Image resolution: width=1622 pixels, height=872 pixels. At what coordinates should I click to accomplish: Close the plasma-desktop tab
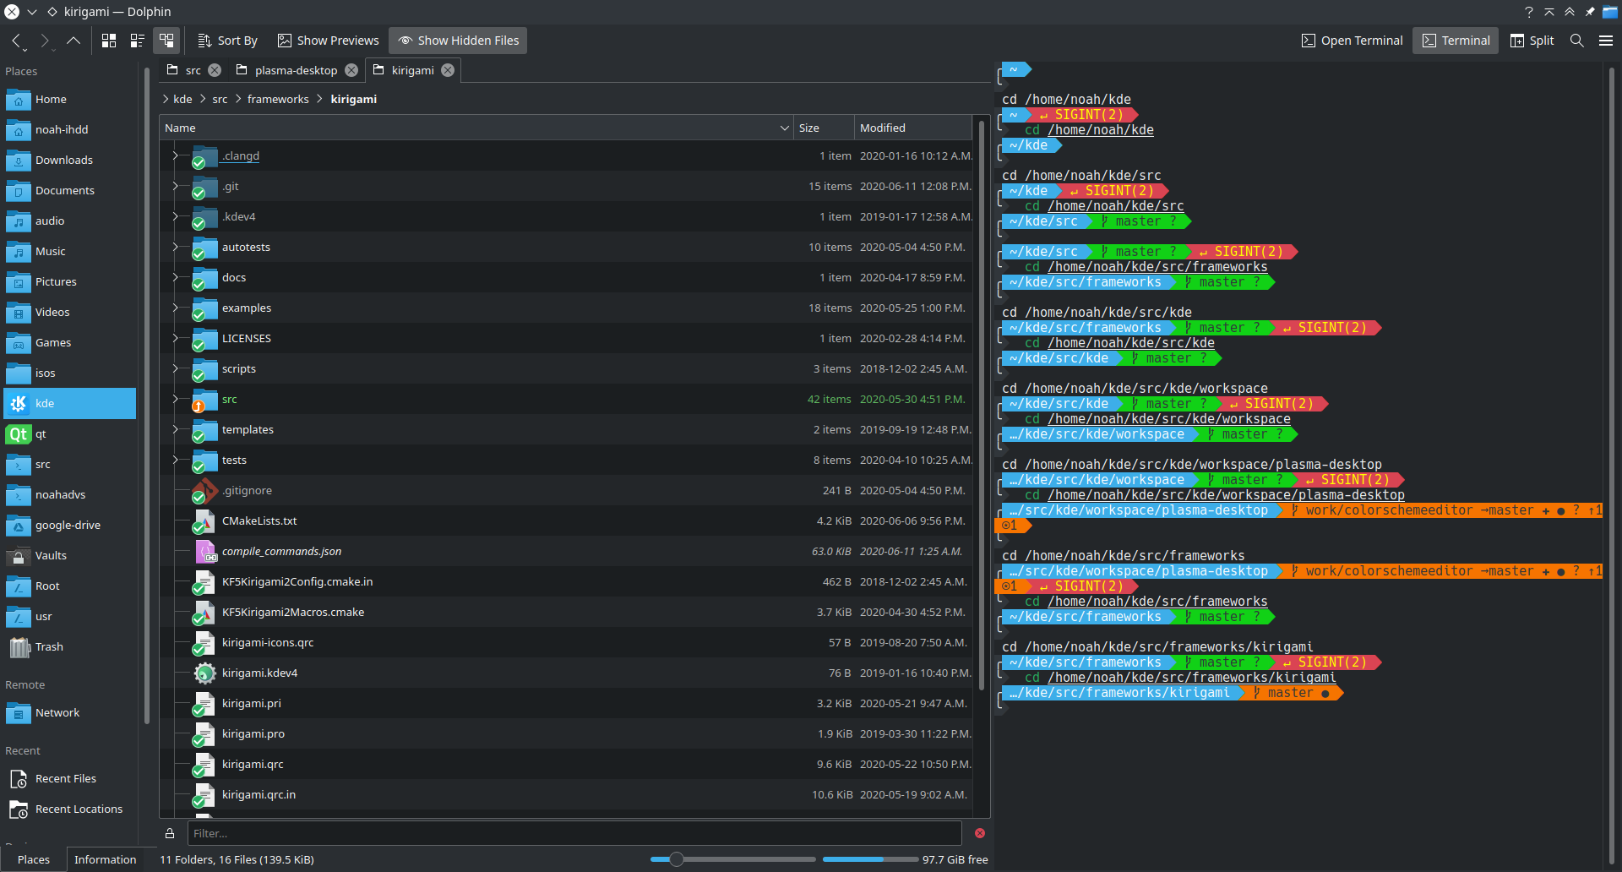click(x=351, y=70)
